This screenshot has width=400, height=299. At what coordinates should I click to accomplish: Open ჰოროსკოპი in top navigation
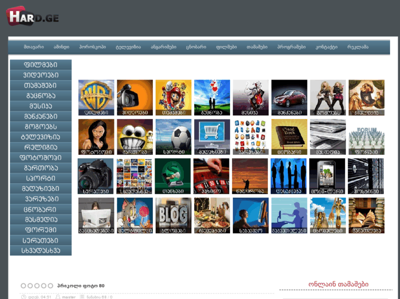(x=92, y=47)
